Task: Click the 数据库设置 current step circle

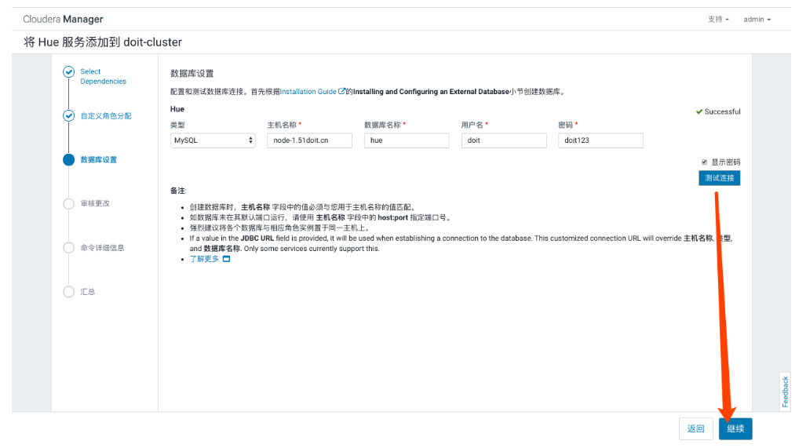Action: coord(69,160)
